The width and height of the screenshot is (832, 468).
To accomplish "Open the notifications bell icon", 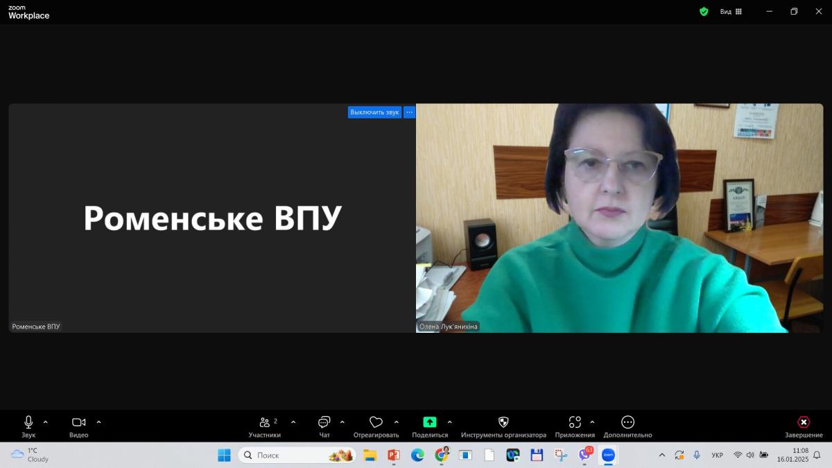I will click(x=817, y=456).
